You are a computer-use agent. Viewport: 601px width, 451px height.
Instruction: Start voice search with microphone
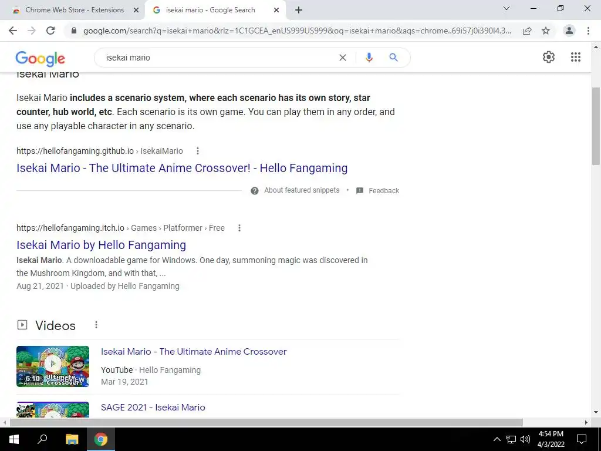click(x=369, y=58)
